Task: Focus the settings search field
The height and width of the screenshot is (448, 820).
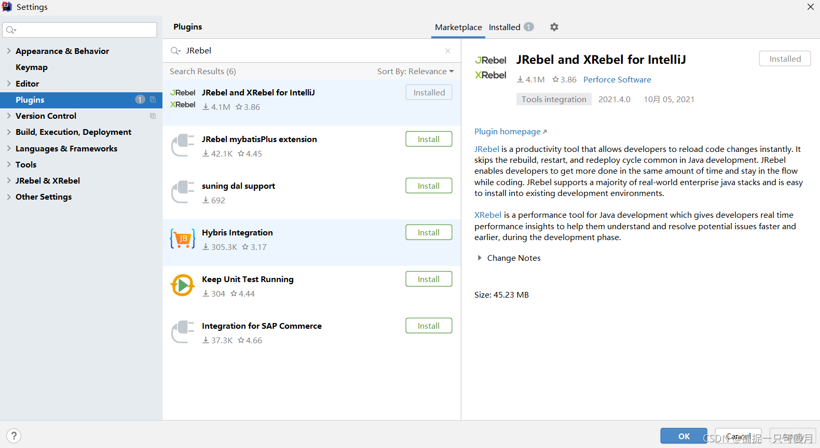Action: [83, 30]
